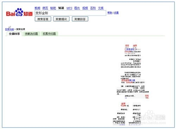Open the 帮助 help link
The width and height of the screenshot is (176, 129).
click(110, 13)
